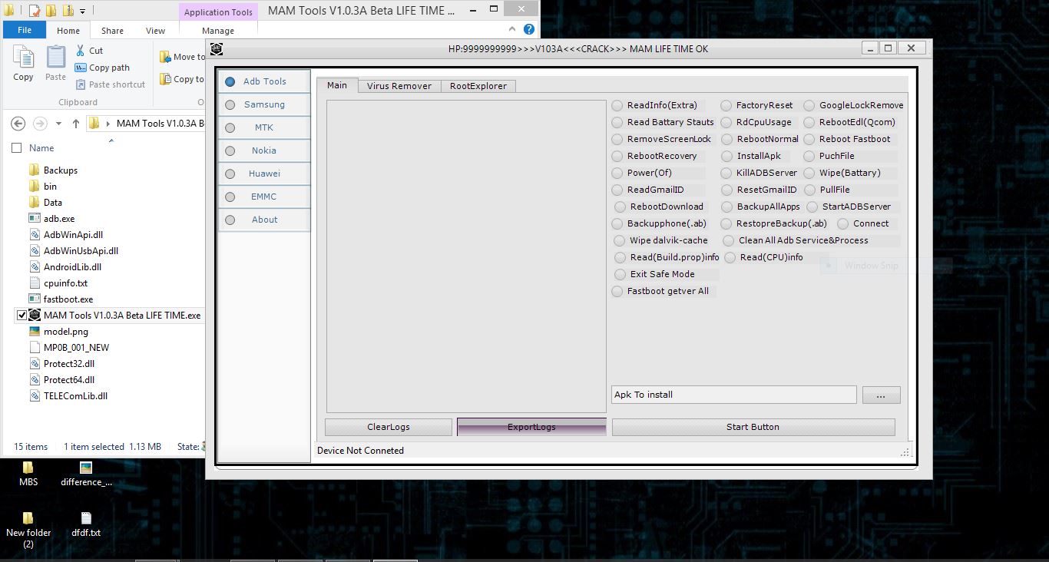Select the EMMC sidebar option
This screenshot has height=562, width=1049.
264,197
